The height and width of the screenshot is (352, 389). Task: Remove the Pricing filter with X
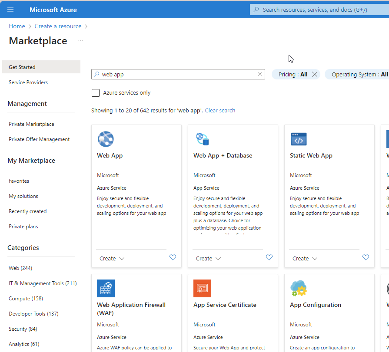pos(315,74)
